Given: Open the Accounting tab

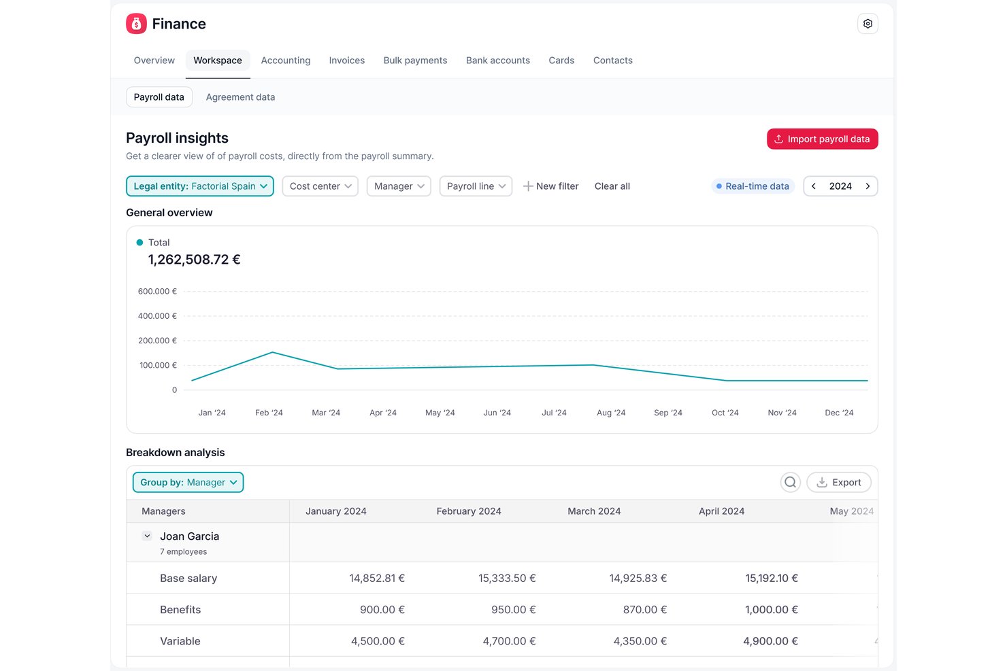Looking at the screenshot, I should [286, 61].
